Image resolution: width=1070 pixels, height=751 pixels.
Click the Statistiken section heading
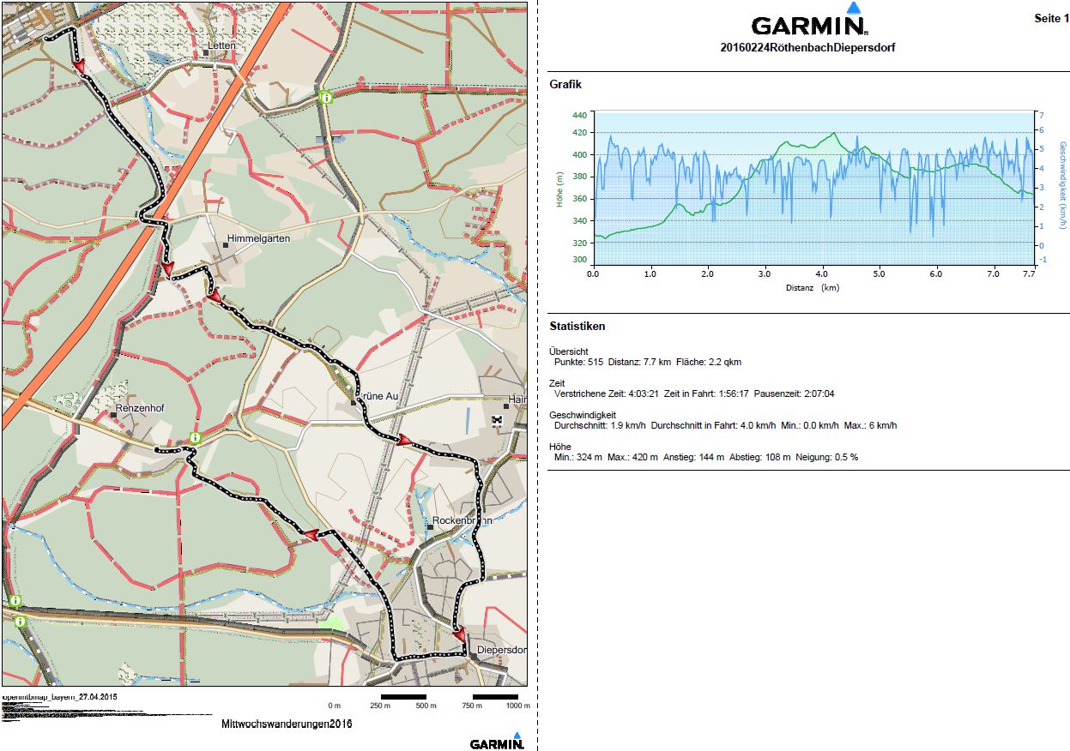(x=577, y=327)
